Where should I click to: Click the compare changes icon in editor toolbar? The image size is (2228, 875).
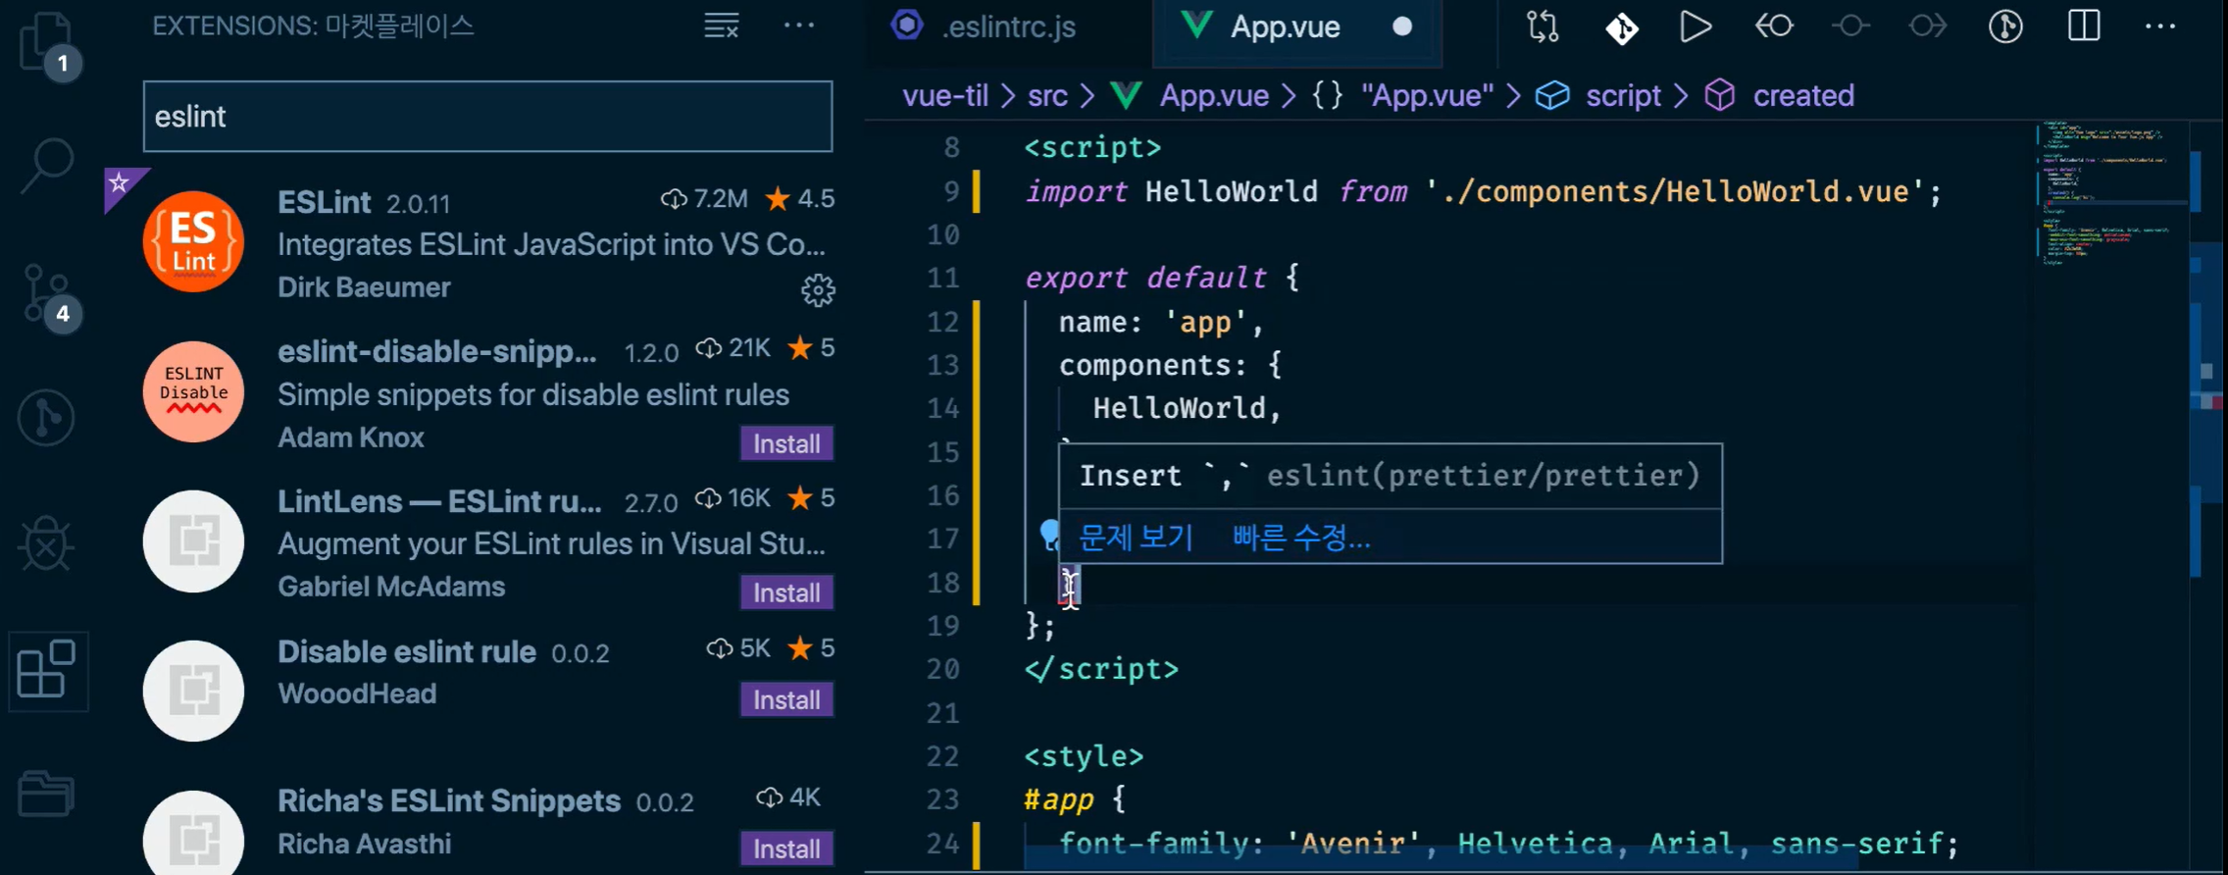point(1543,26)
